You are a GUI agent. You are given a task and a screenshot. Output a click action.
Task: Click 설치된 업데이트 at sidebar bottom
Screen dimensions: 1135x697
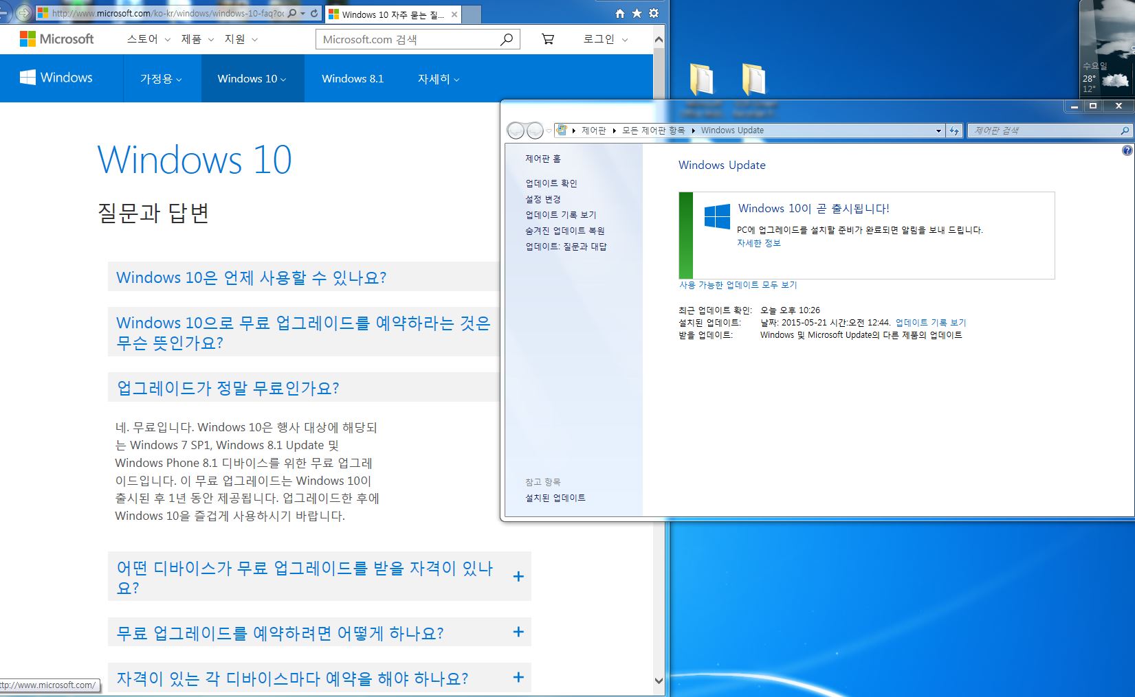(555, 498)
